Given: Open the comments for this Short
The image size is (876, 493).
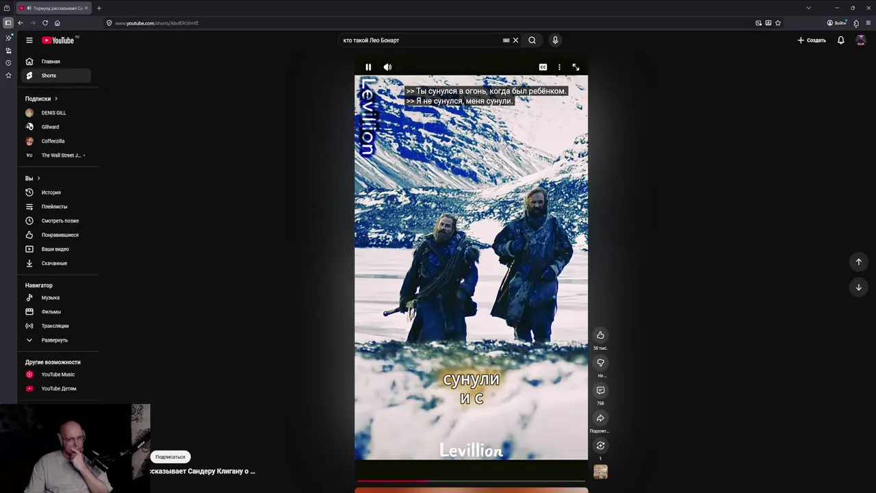Looking at the screenshot, I should pyautogui.click(x=600, y=390).
